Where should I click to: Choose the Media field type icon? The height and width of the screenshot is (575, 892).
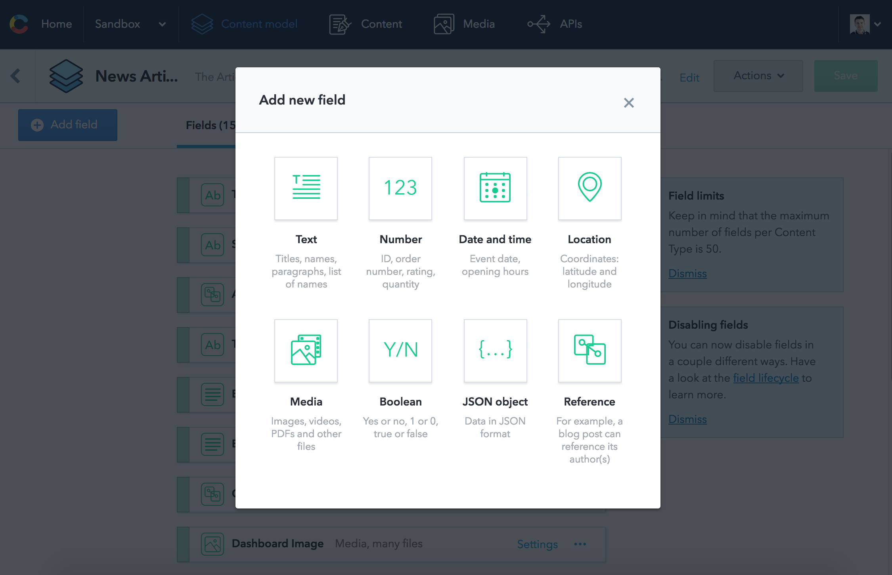[306, 350]
